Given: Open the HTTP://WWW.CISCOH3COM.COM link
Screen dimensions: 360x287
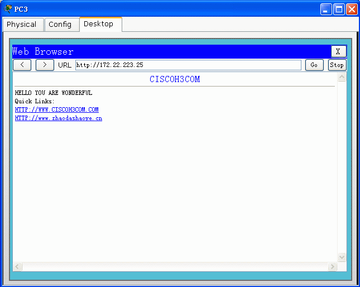Looking at the screenshot, I should click(57, 109).
